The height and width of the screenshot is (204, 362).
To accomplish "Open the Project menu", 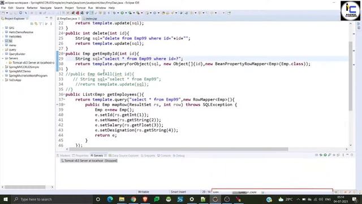I will click(x=69, y=8).
